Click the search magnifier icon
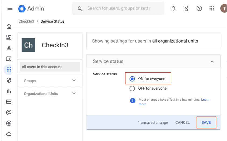The image size is (227, 141). click(x=80, y=9)
